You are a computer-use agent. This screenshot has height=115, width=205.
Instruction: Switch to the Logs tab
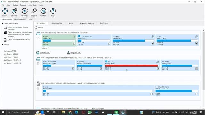pyautogui.click(x=31, y=19)
